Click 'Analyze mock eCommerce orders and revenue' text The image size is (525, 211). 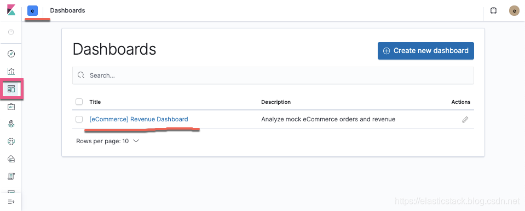pyautogui.click(x=328, y=119)
